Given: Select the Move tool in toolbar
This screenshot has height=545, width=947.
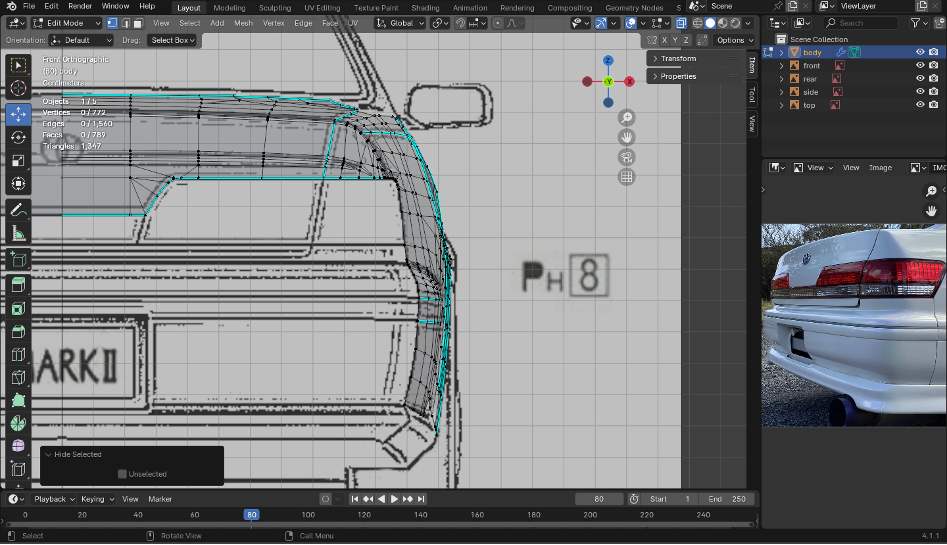Looking at the screenshot, I should 18,114.
